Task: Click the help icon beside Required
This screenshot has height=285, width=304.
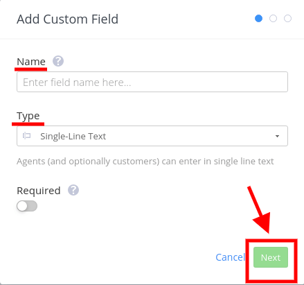Action: tap(73, 190)
